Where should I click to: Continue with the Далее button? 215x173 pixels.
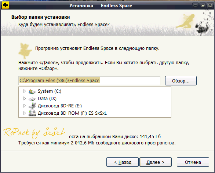click(x=156, y=162)
